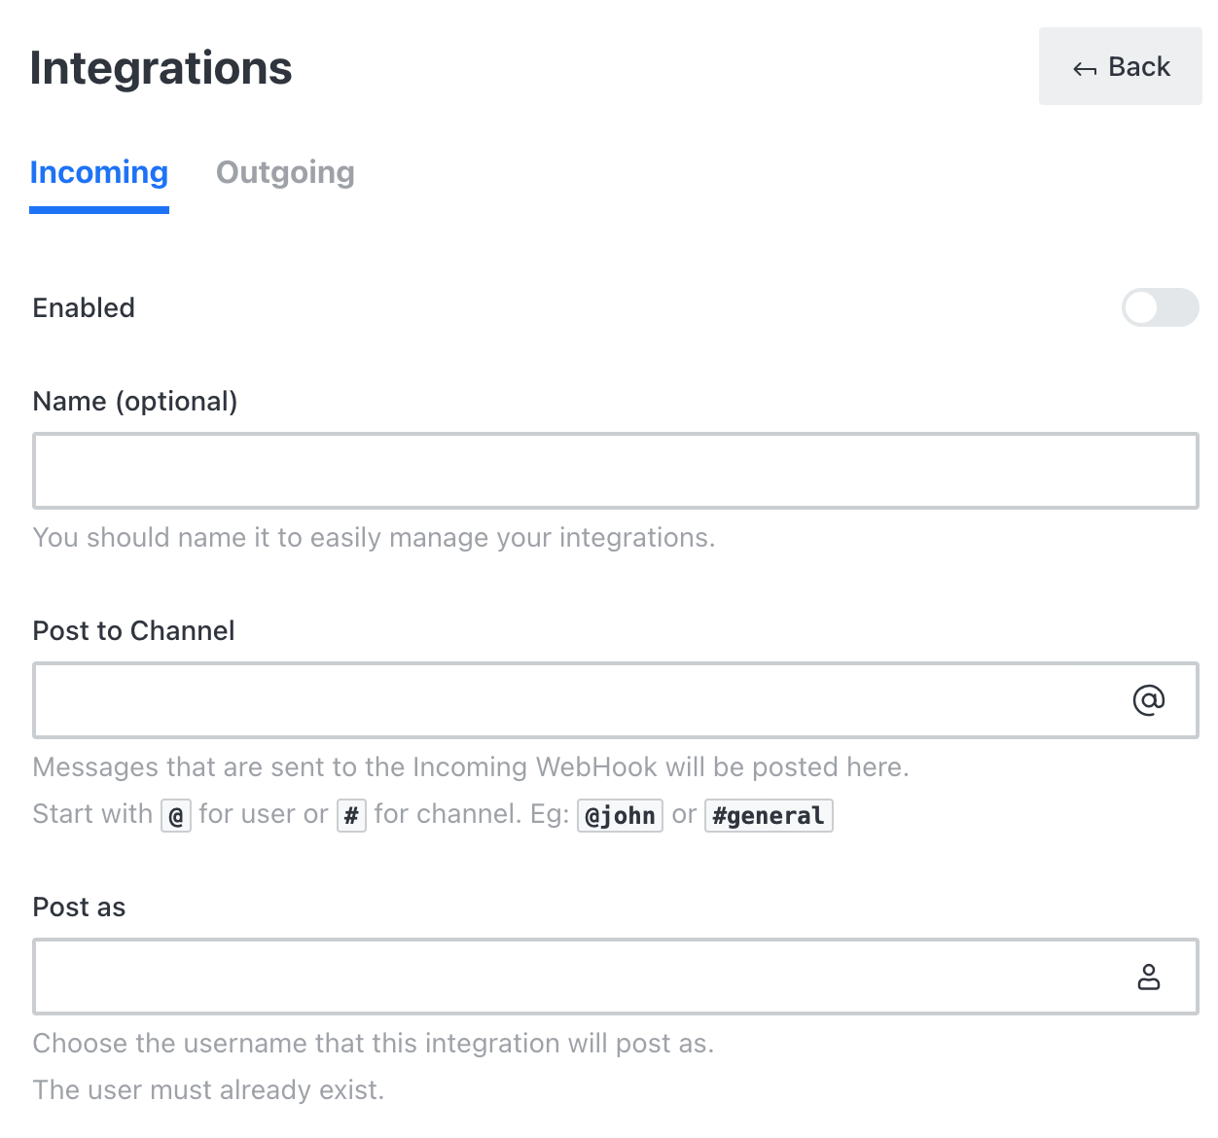
Task: Click the Enabled label
Action: (x=84, y=308)
